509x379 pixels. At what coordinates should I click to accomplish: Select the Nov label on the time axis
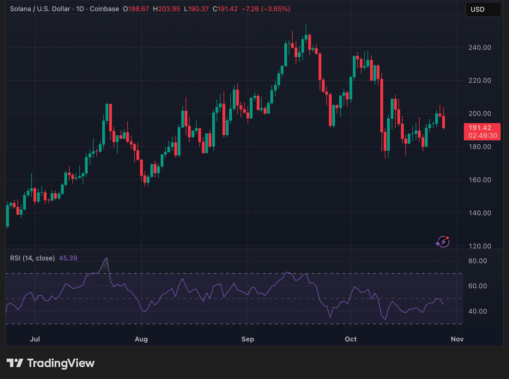(457, 339)
